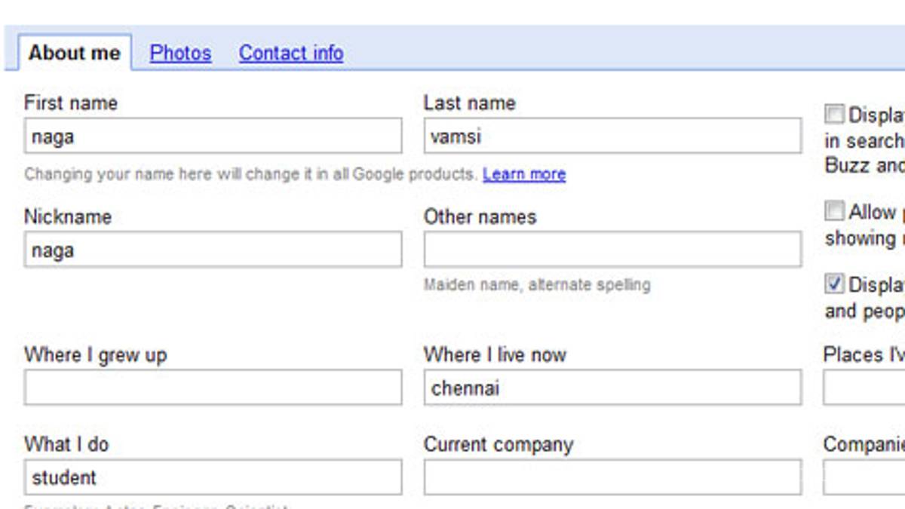Screen dimensions: 905x509
Task: Click the First name field containing naga
Action: pyautogui.click(x=213, y=136)
